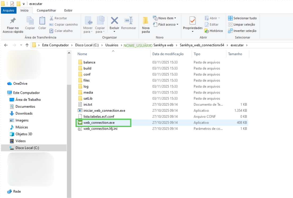Select Downloads in the navigation pane
293x198 pixels.
click(x=24, y=113)
